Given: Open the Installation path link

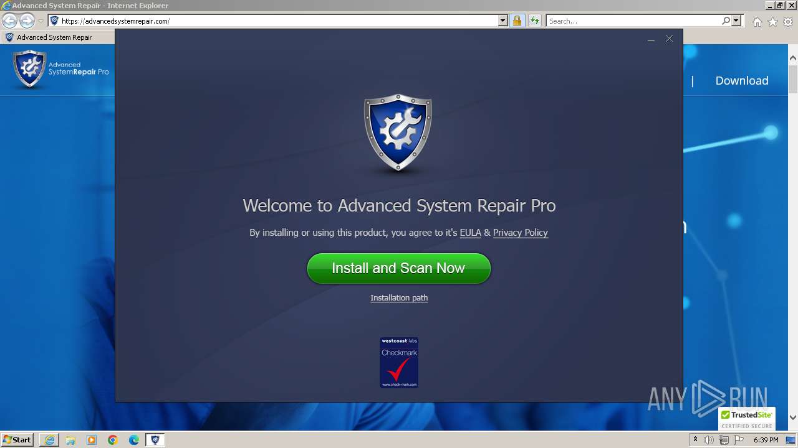Looking at the screenshot, I should pos(399,298).
